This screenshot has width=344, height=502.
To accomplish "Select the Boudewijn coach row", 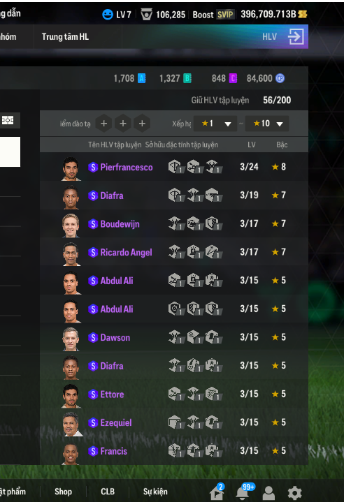I will [x=174, y=224].
